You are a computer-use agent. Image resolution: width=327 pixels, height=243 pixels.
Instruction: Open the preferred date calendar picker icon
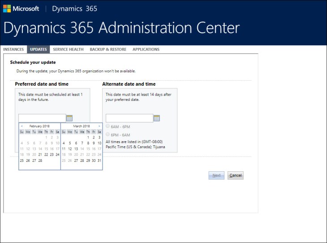69,118
